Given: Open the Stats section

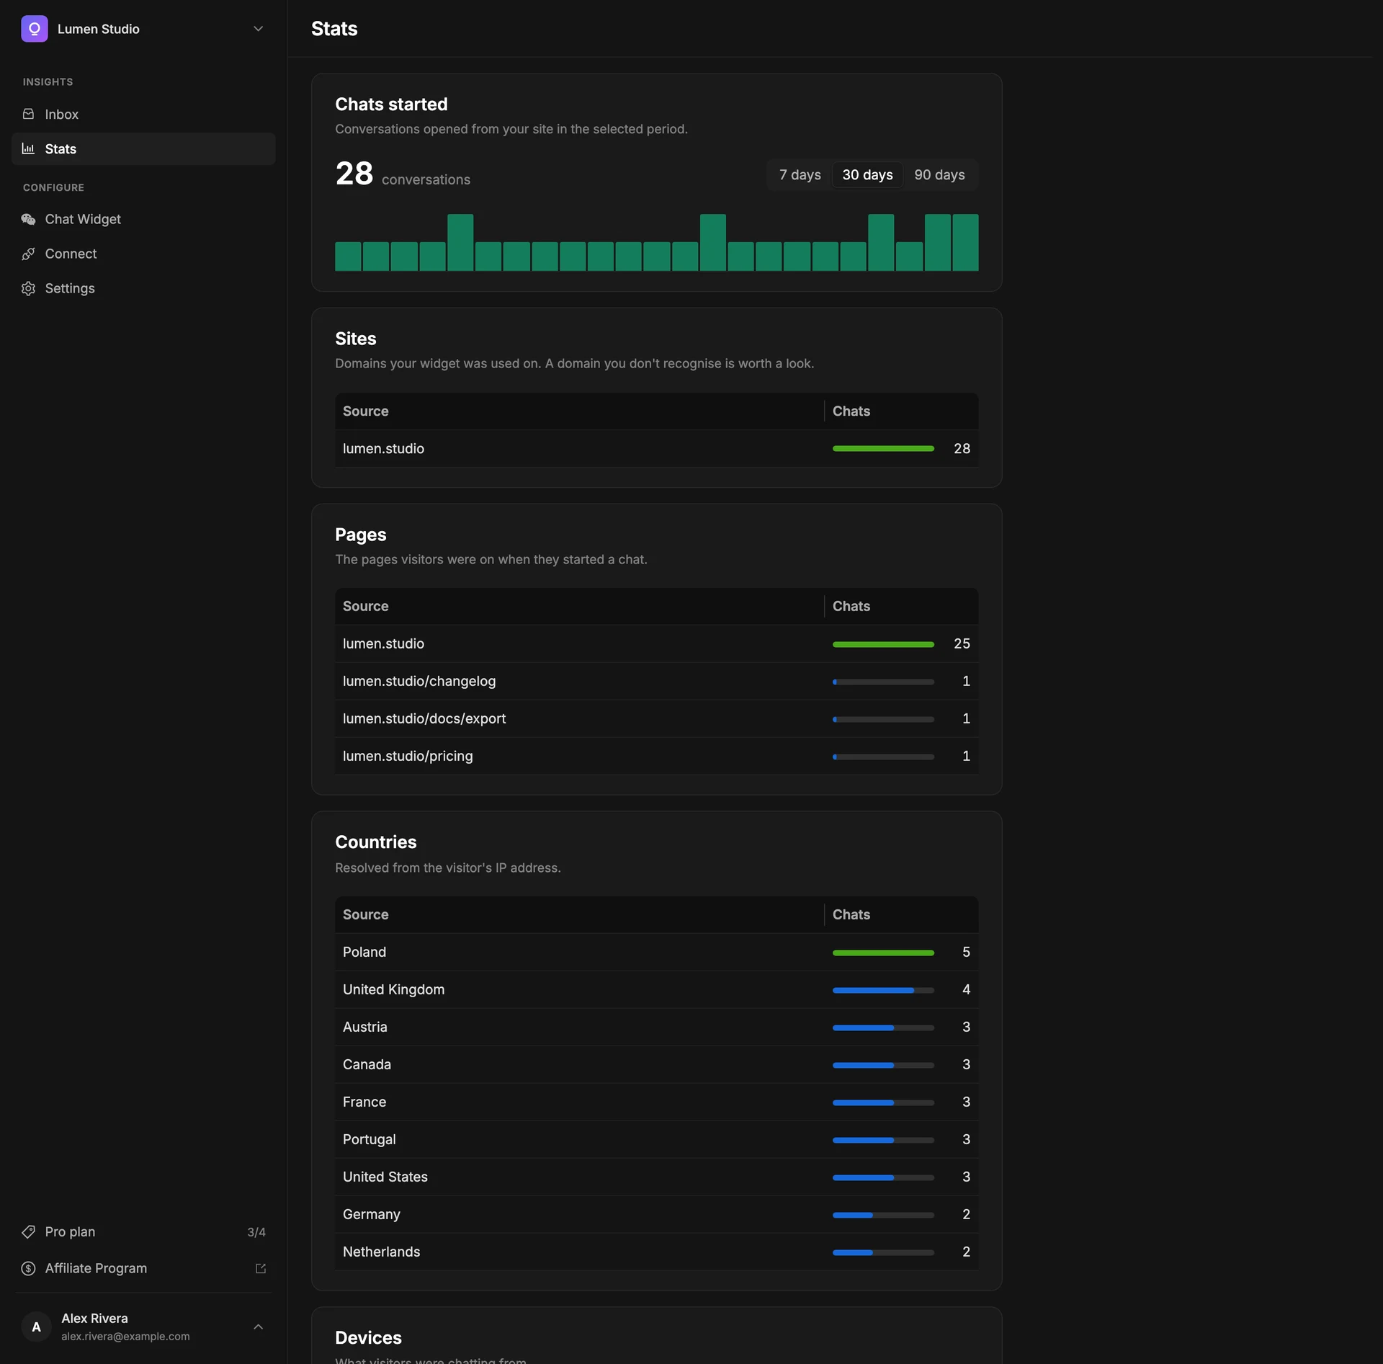Looking at the screenshot, I should pyautogui.click(x=143, y=148).
